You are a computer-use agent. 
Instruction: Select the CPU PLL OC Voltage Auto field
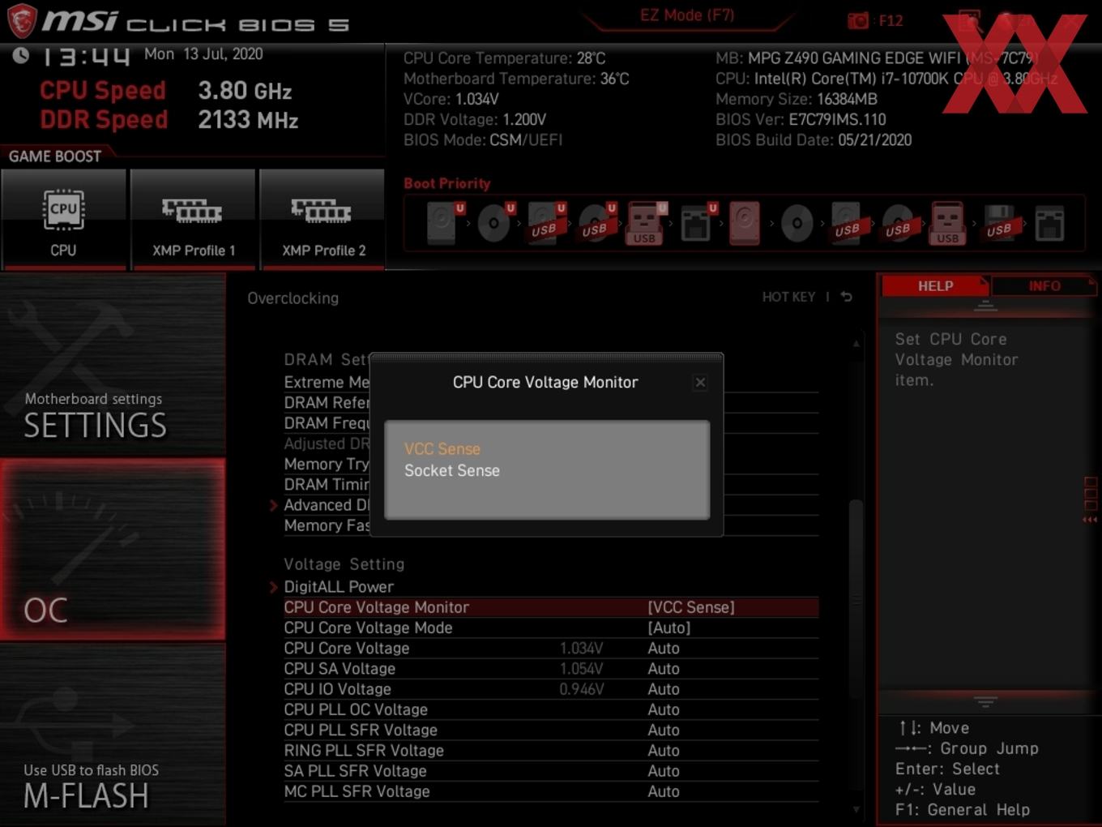click(x=664, y=709)
